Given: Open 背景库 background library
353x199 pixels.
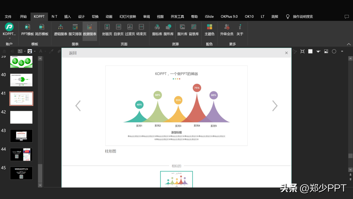Looking at the screenshot, I should 194,30.
